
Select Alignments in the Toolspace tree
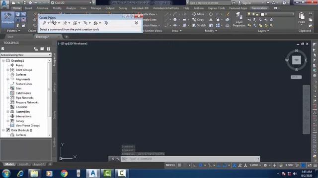[x=23, y=79]
